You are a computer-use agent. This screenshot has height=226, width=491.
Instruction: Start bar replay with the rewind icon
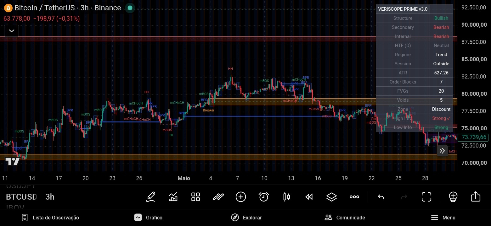pos(309,197)
